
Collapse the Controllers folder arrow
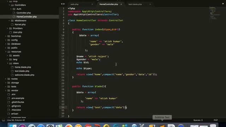(x=10, y=5)
